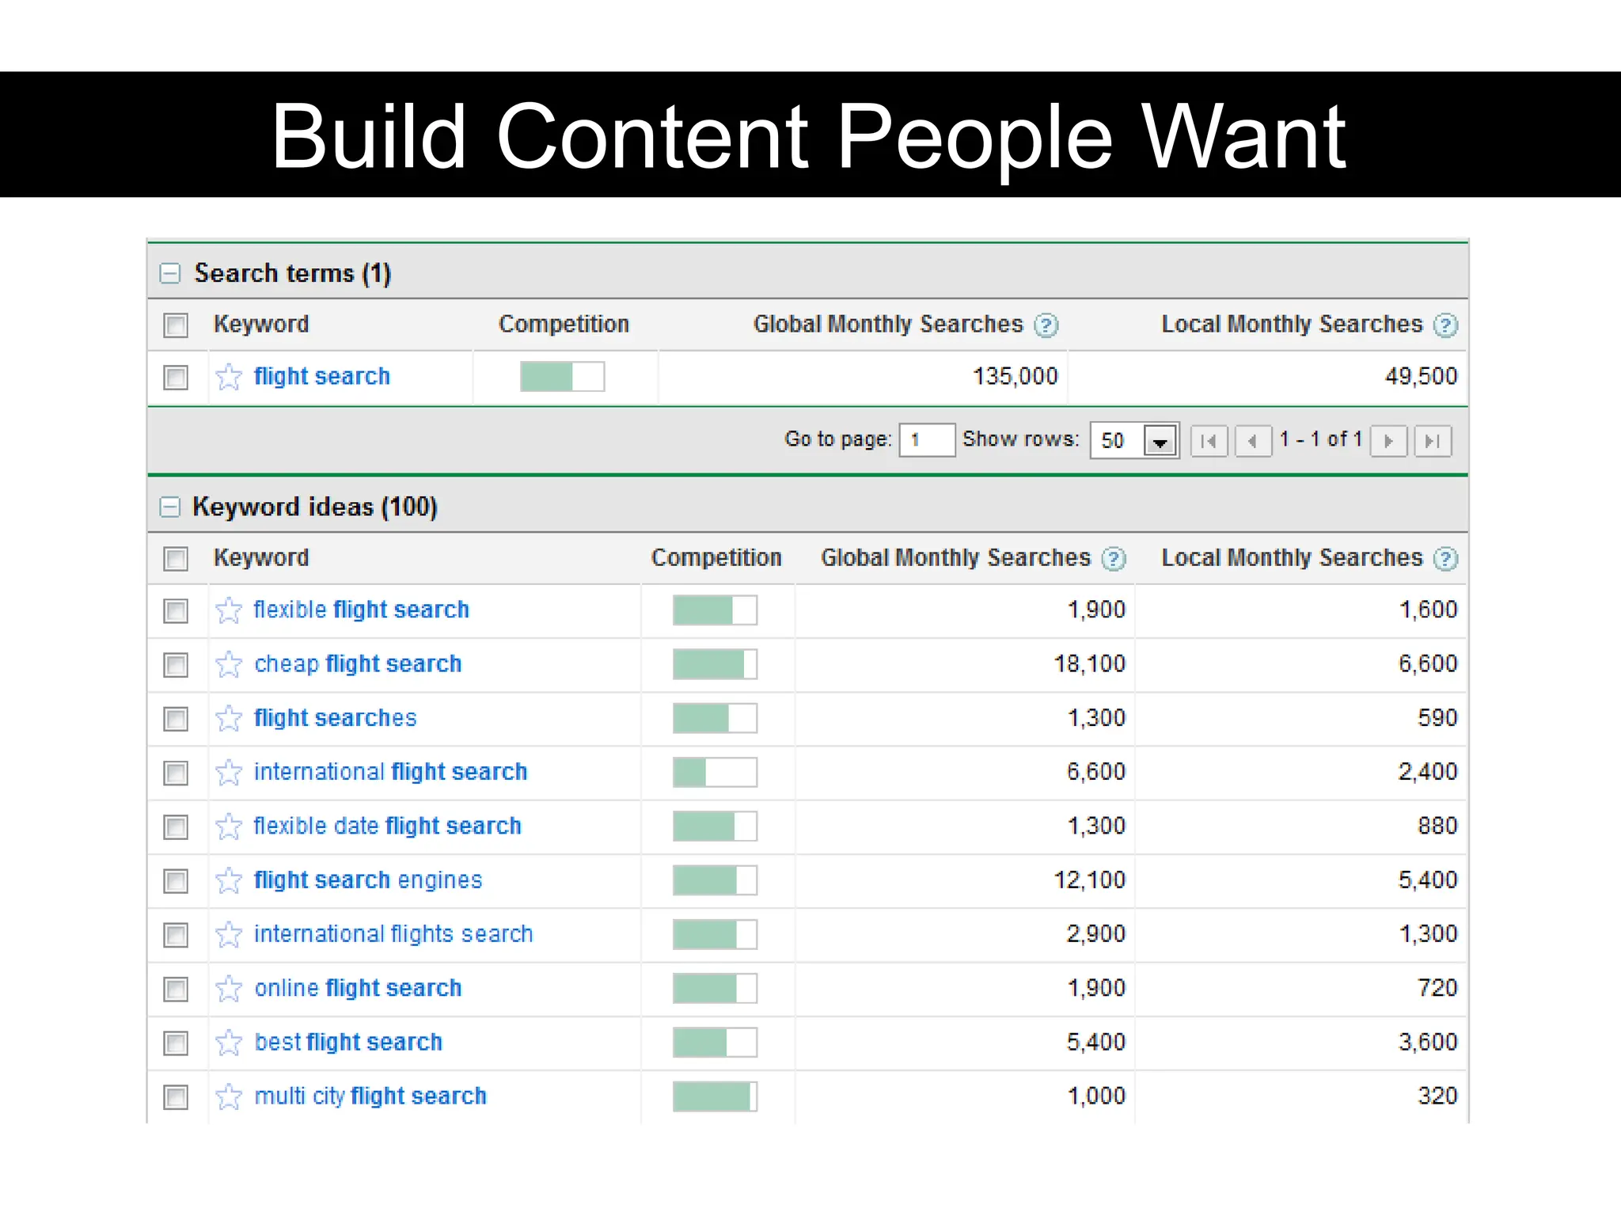Check the 'flight searches' row
Image resolution: width=1621 pixels, height=1216 pixels.
point(176,719)
